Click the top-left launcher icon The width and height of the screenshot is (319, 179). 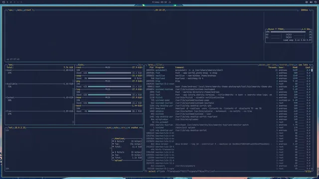(x=3, y=2)
